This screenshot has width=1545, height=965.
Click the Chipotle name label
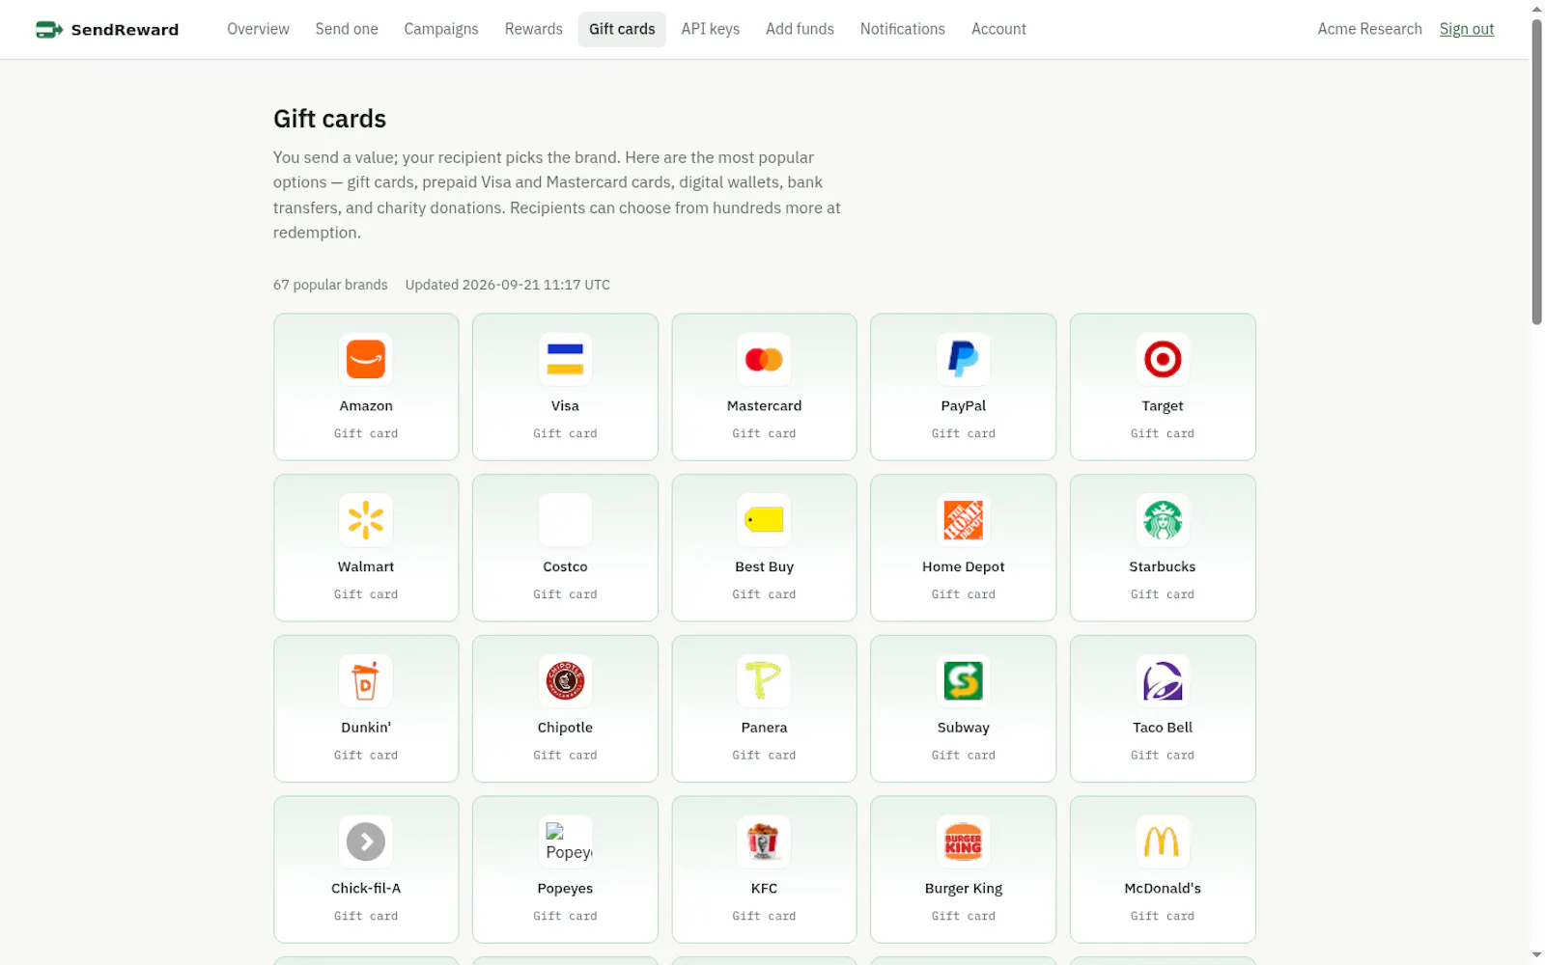(565, 728)
